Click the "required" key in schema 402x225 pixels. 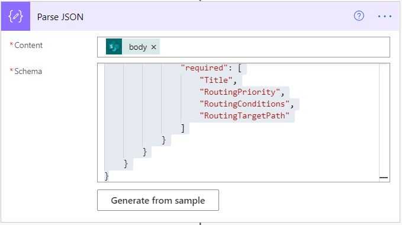204,68
